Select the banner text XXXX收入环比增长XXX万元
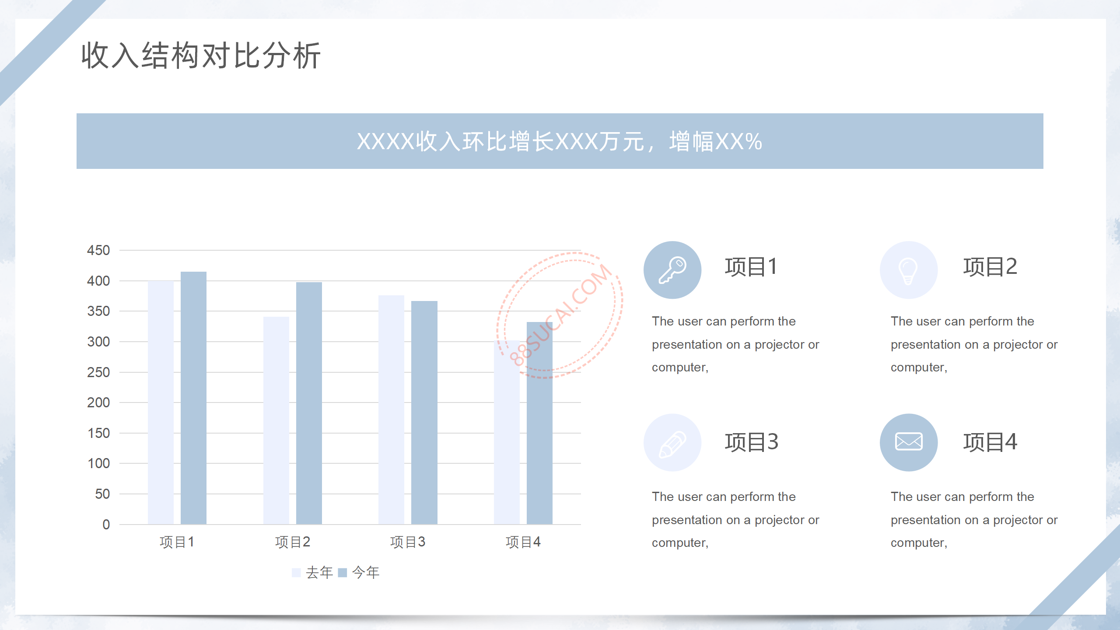This screenshot has width=1120, height=630. 501,141
